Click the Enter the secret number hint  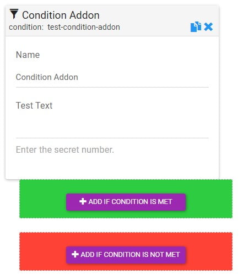pos(65,149)
